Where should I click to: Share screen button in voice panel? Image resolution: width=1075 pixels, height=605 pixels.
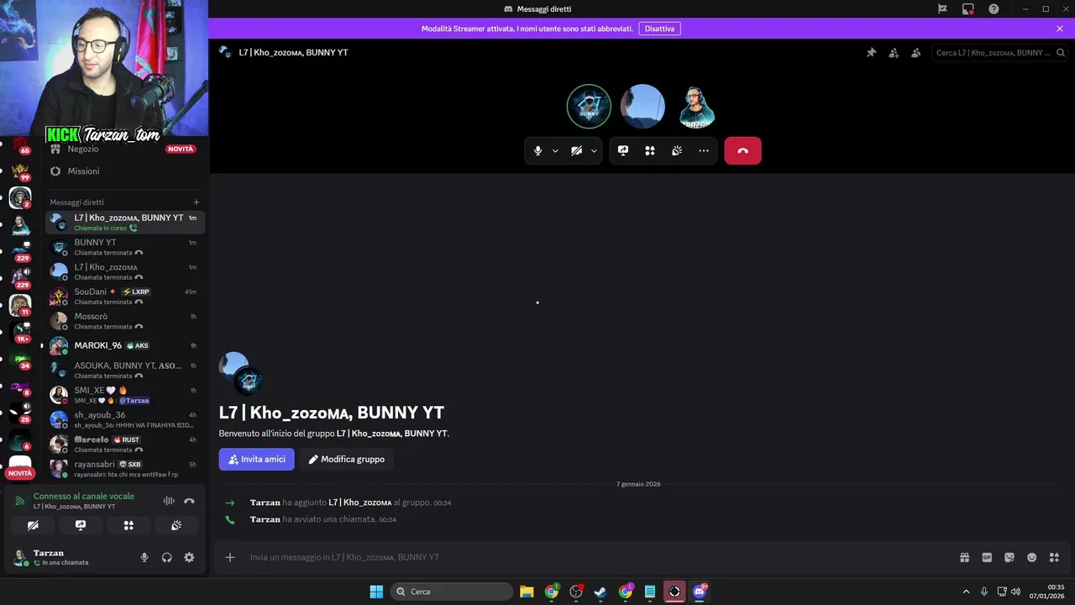pos(81,525)
